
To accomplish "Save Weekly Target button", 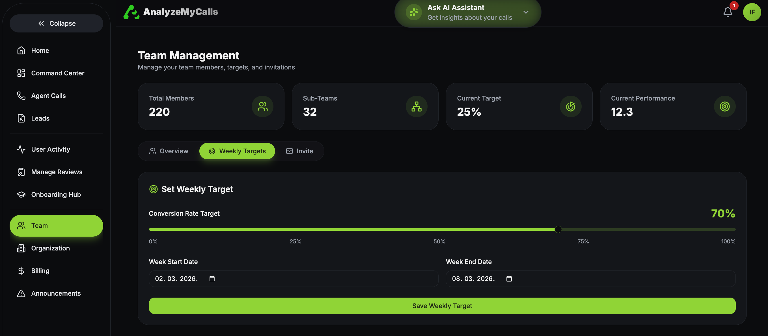I will [442, 306].
